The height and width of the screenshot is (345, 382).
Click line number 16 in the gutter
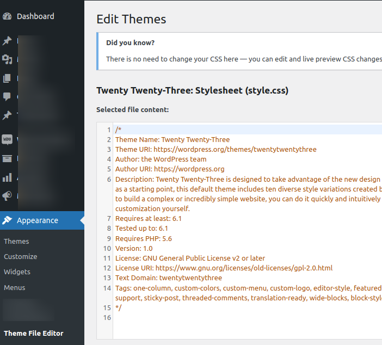click(107, 318)
